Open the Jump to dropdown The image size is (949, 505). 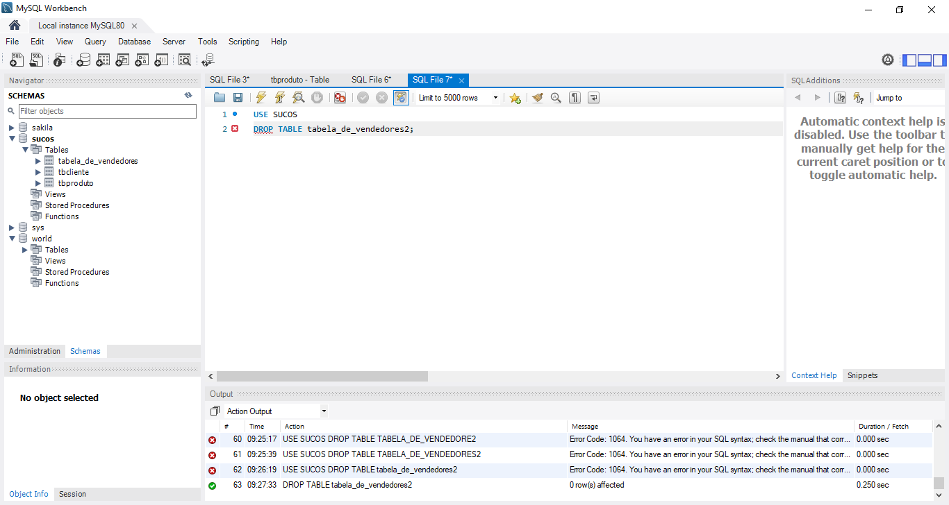(909, 98)
